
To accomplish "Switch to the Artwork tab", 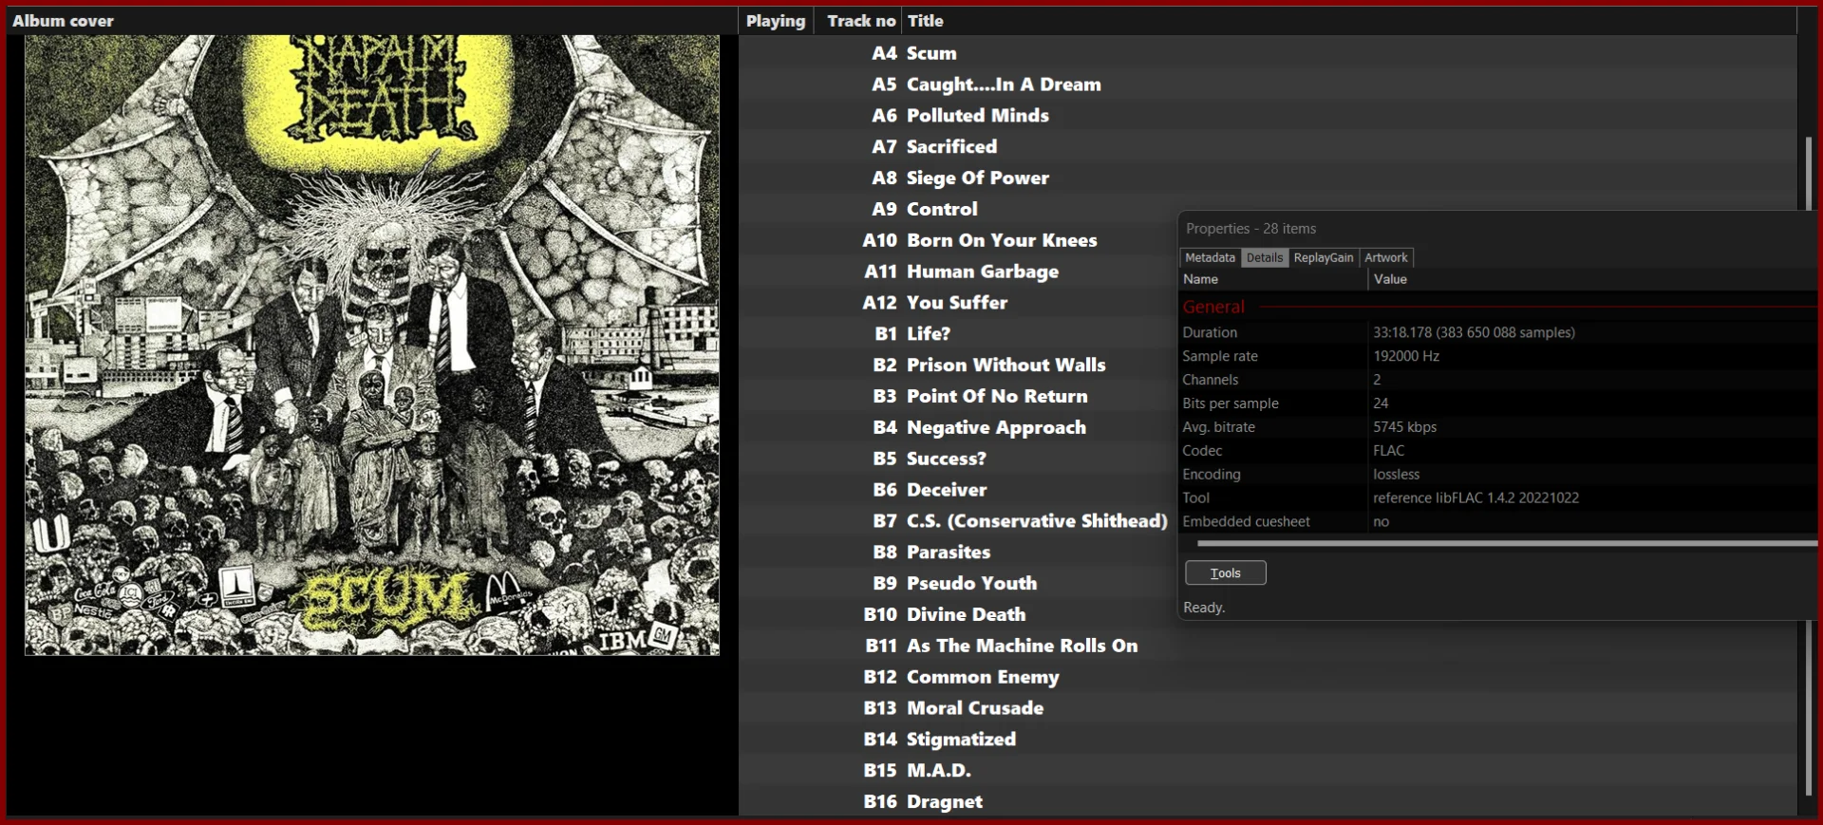I will (1385, 257).
